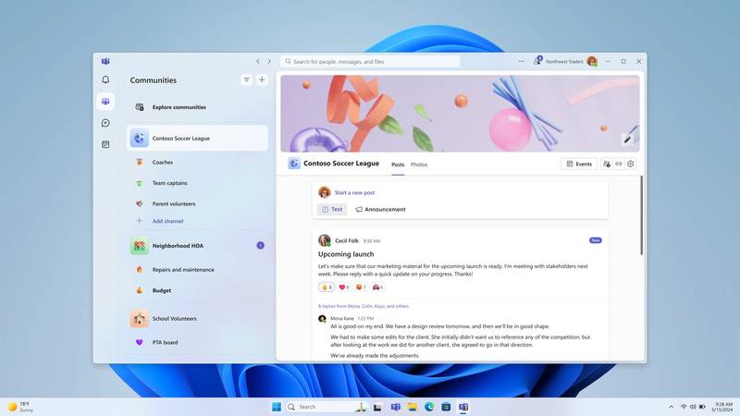Select the Text post type

[x=332, y=210]
